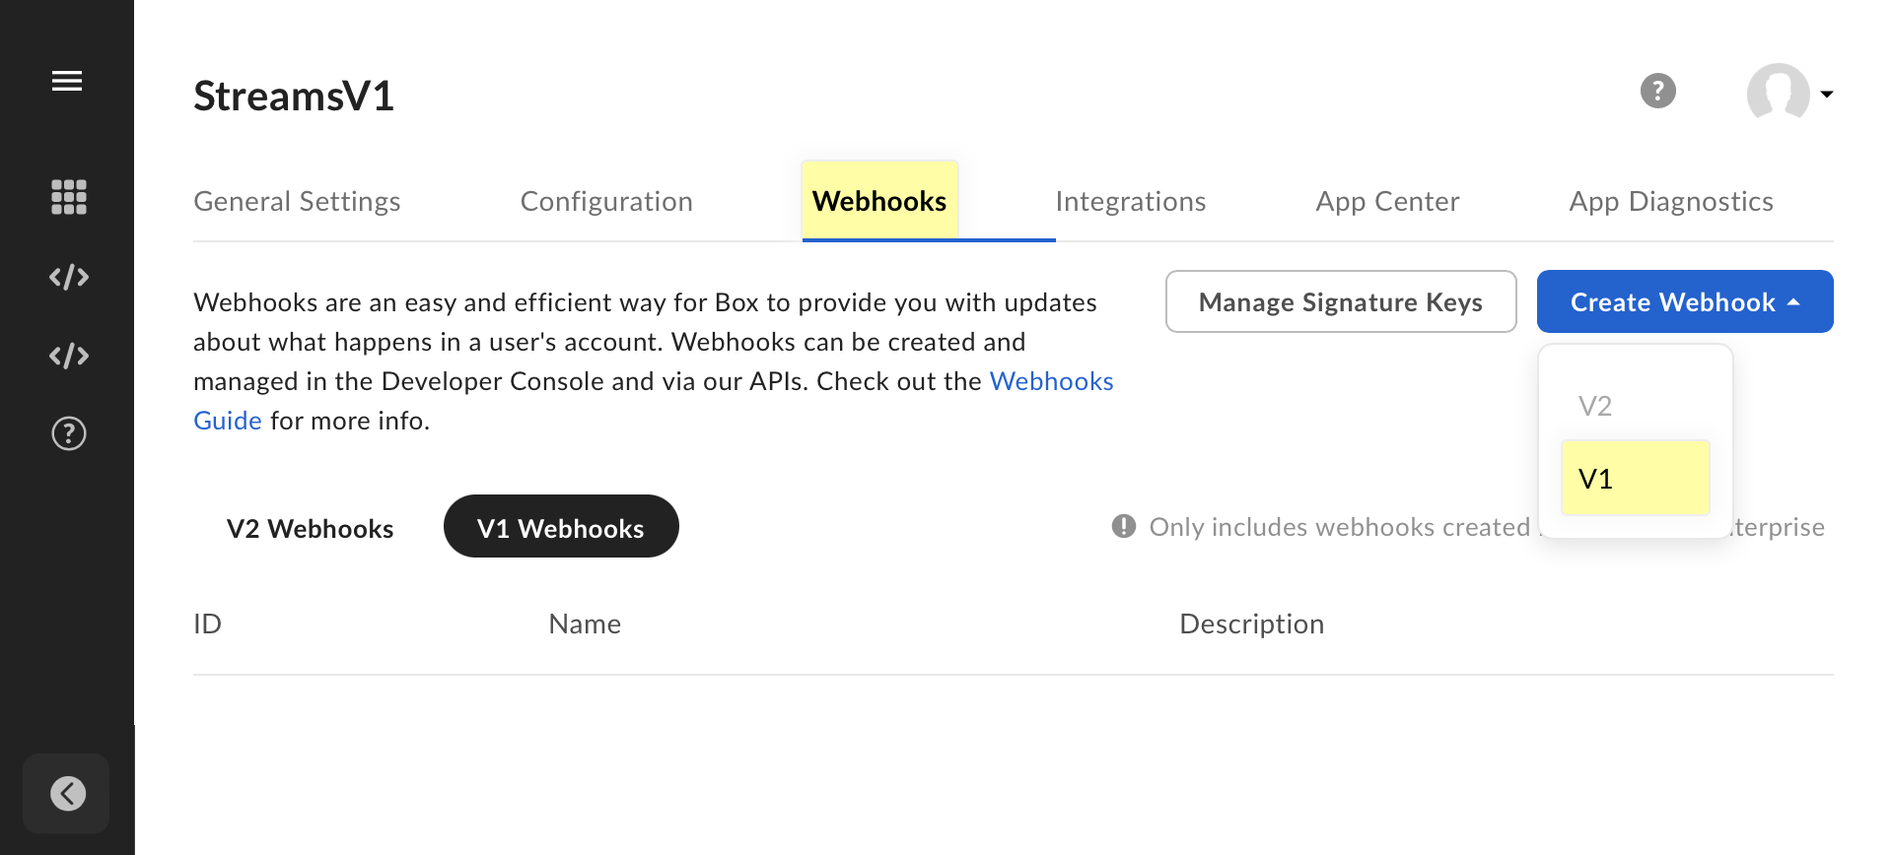Open the App Diagnostics tab
1893x855 pixels.
pos(1671,201)
